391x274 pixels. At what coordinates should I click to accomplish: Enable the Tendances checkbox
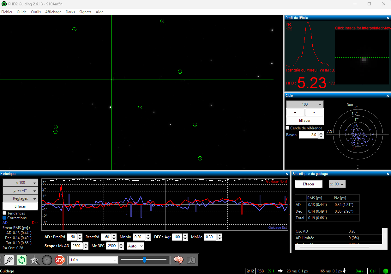click(4, 213)
